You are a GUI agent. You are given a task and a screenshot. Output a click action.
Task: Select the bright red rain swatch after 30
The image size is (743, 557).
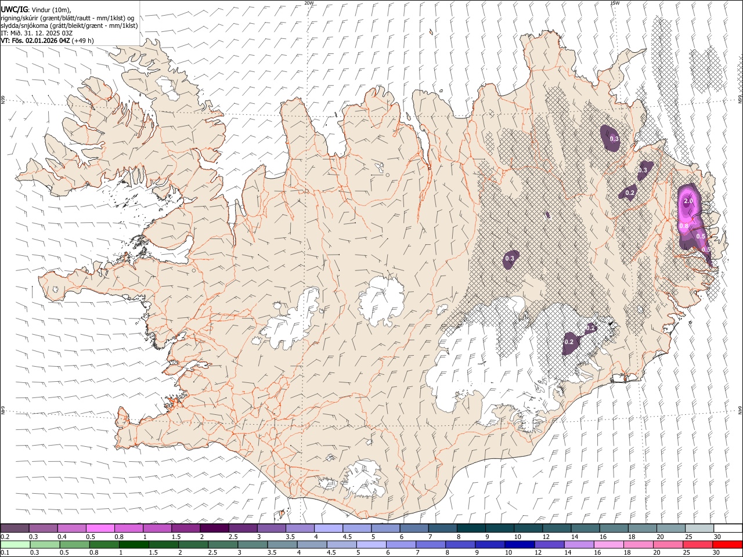click(x=727, y=545)
